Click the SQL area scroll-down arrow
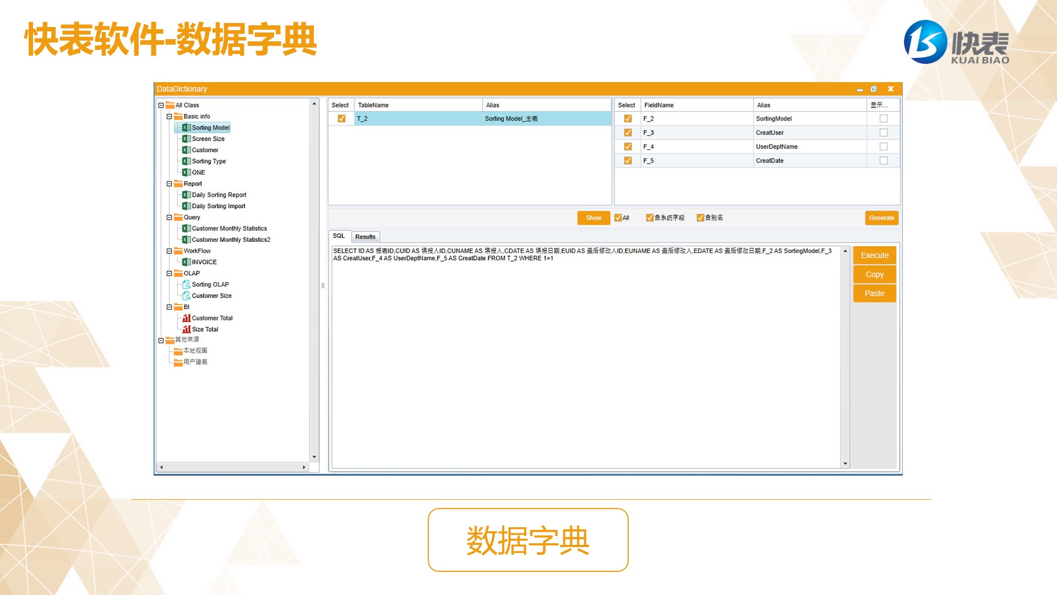This screenshot has height=595, width=1057. point(845,464)
